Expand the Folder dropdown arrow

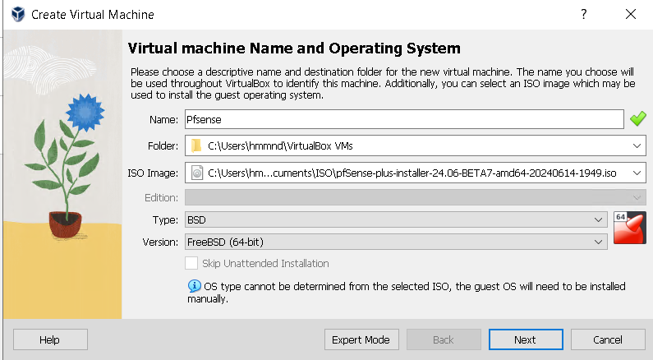[637, 145]
